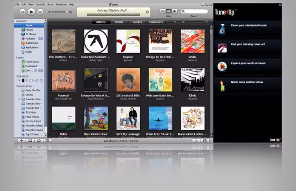Screen dimensions: 296x191
Task: Open the Edit menu
Action: 24,4
